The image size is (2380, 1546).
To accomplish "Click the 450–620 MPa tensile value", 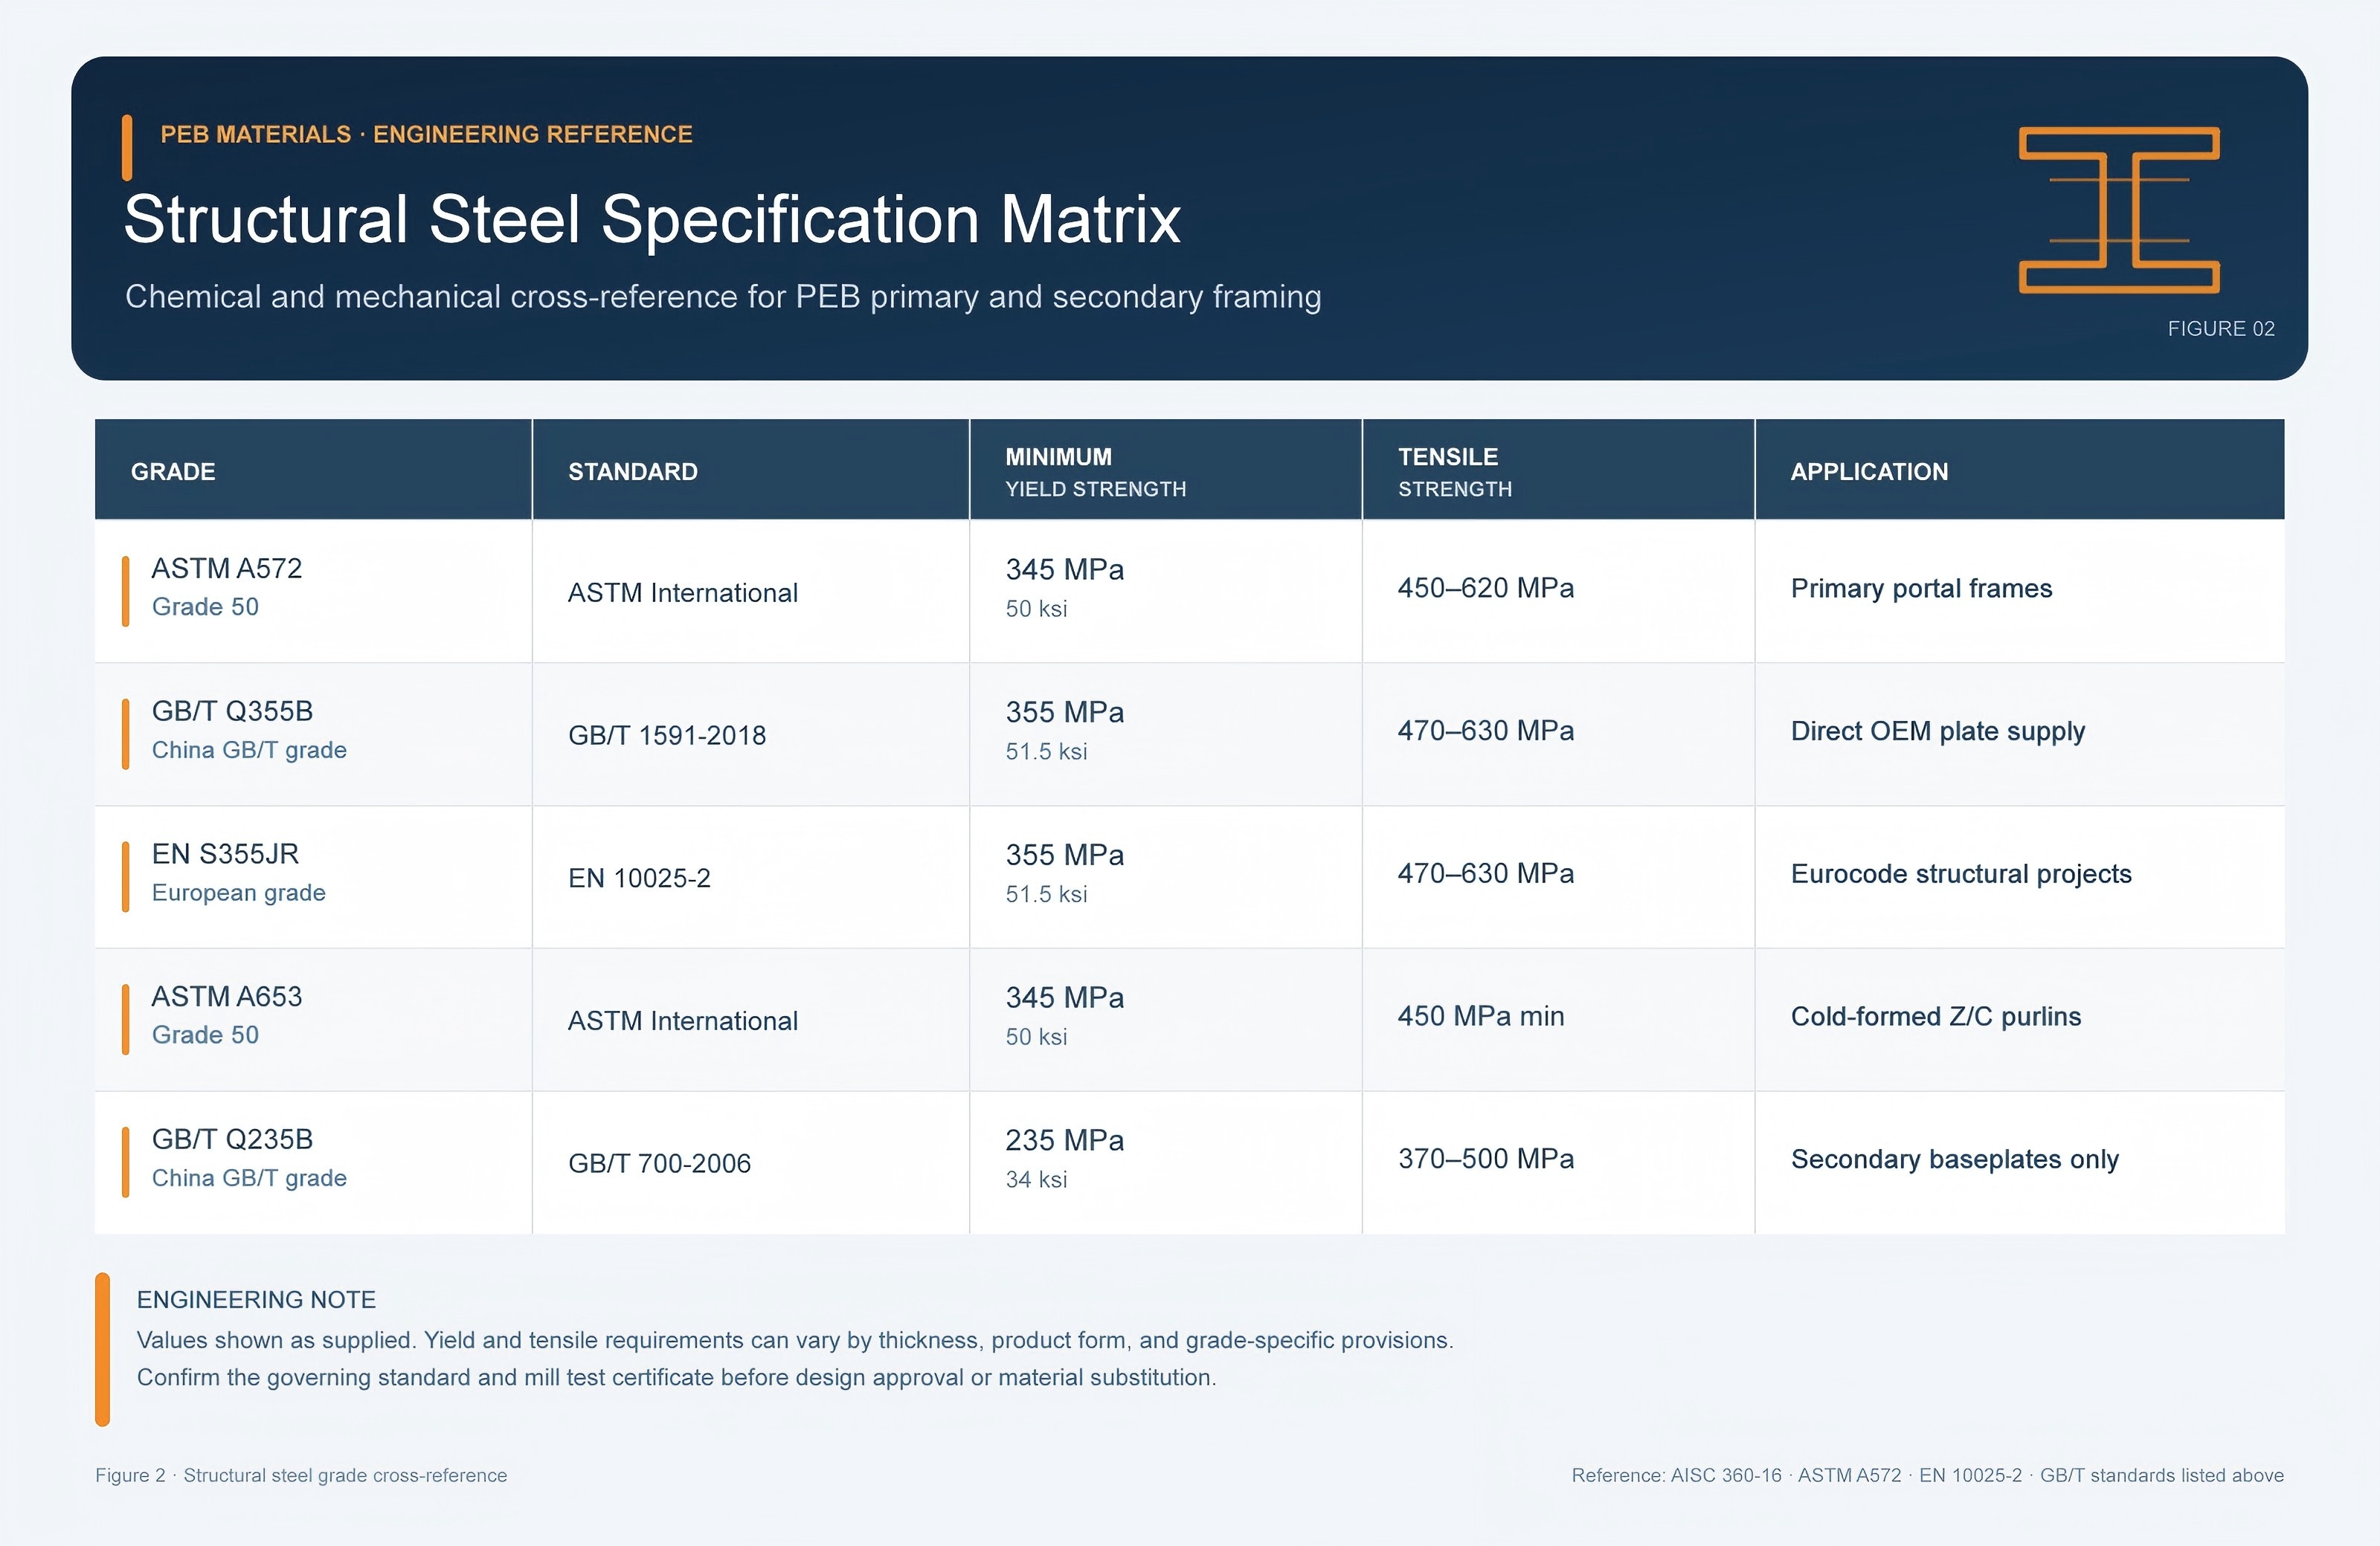I will pos(1486,588).
